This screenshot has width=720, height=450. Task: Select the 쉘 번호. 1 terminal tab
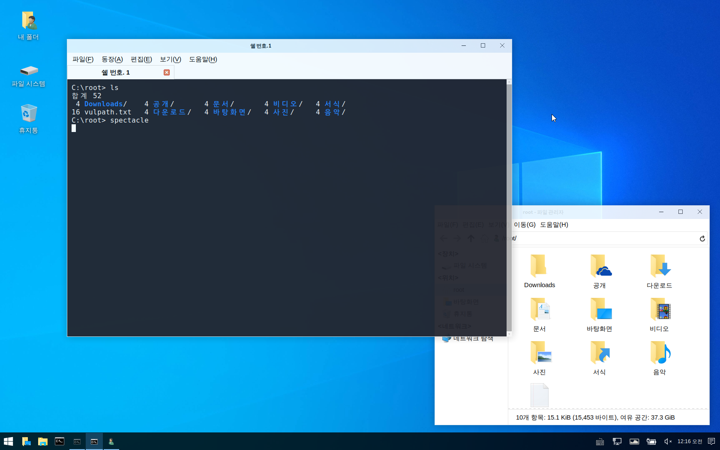click(120, 72)
